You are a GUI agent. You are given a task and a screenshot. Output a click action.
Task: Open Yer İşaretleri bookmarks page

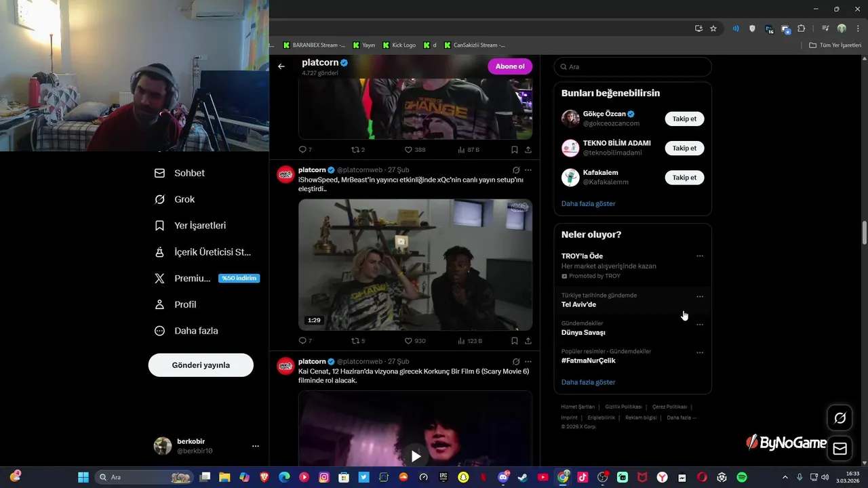pyautogui.click(x=191, y=226)
